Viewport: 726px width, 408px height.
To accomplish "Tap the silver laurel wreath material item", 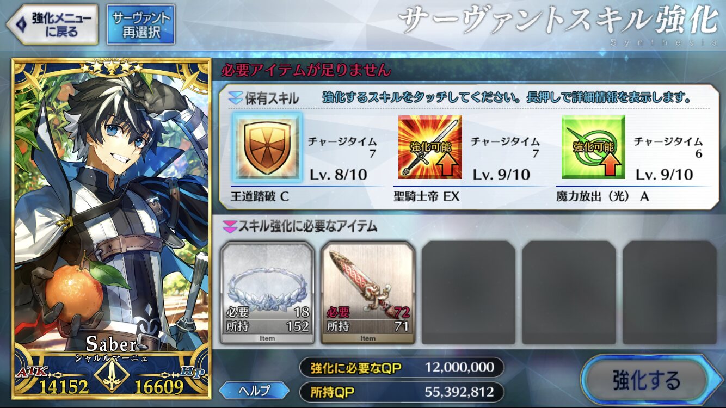I will tap(268, 293).
